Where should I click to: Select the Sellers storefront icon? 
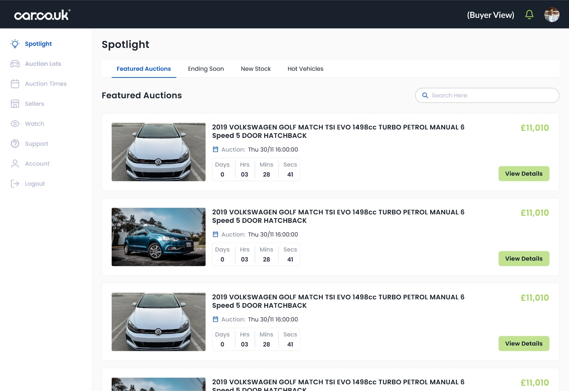point(15,104)
